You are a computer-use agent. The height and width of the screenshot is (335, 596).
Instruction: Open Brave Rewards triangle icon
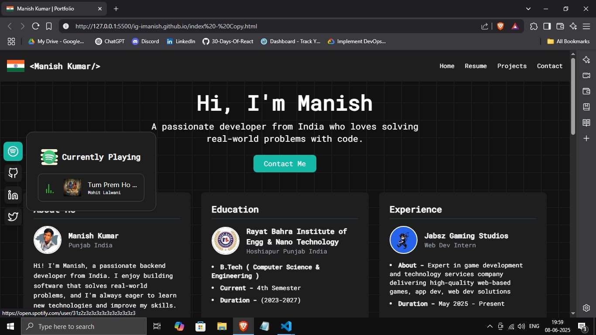click(515, 26)
